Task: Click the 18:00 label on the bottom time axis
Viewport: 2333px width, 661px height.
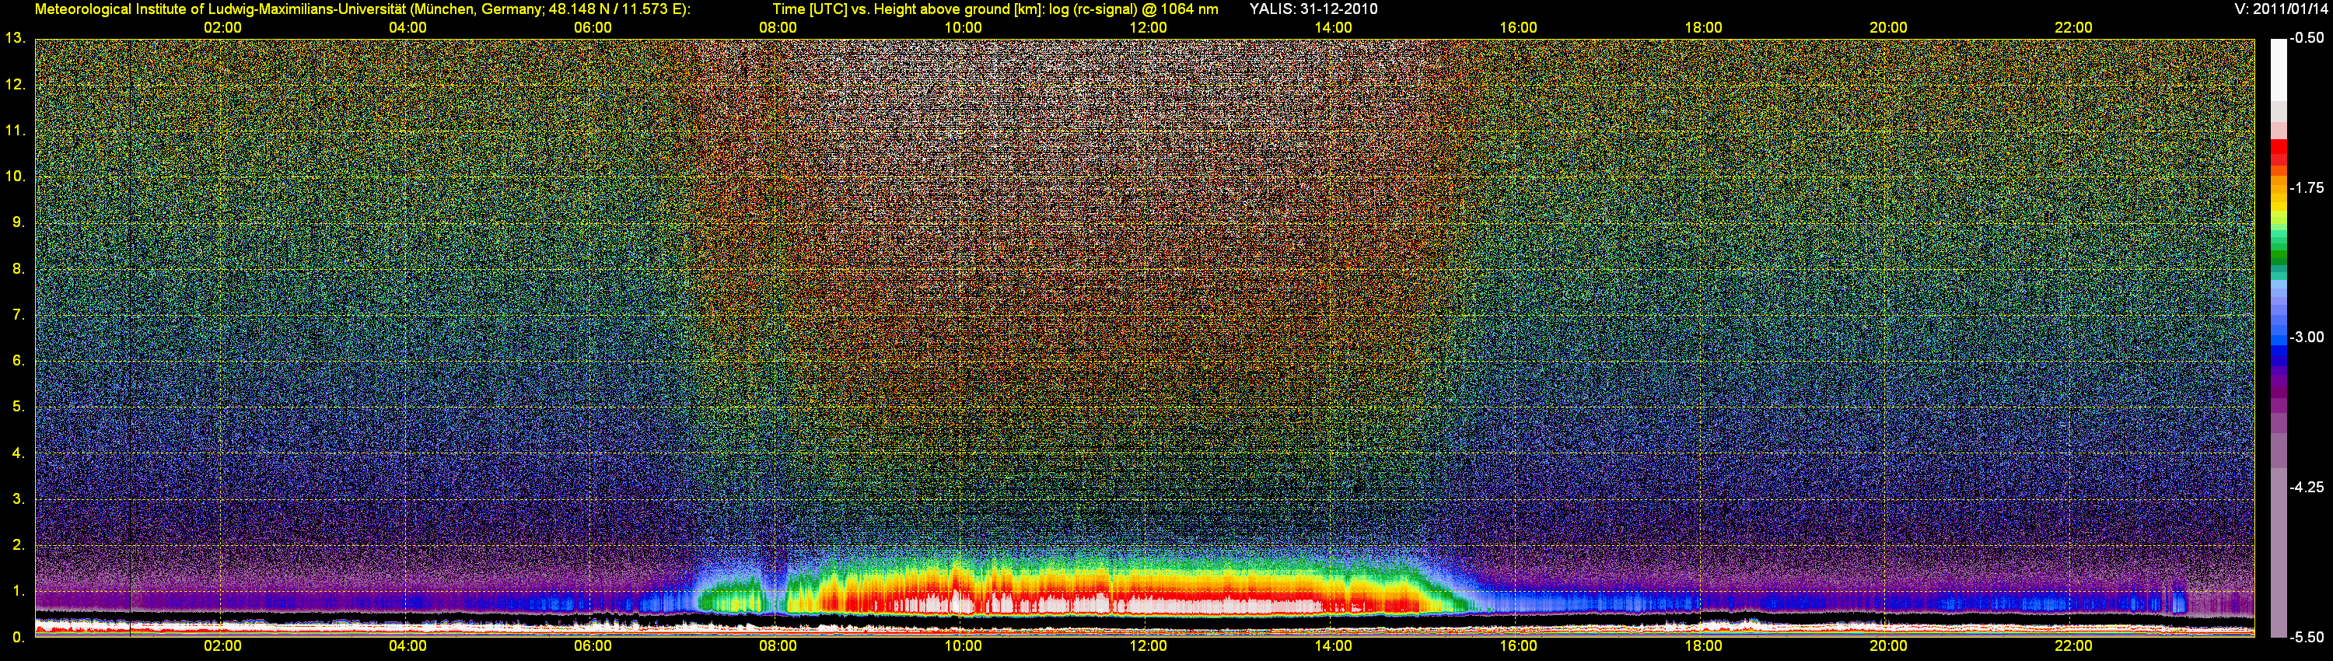Action: [1704, 645]
